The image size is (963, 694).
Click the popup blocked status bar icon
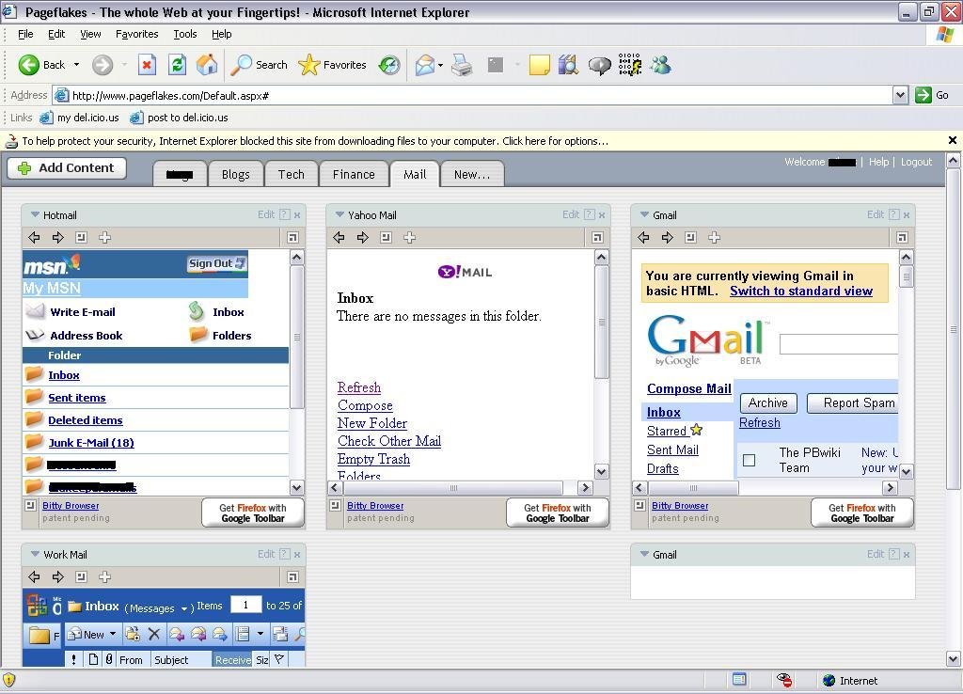(x=783, y=680)
